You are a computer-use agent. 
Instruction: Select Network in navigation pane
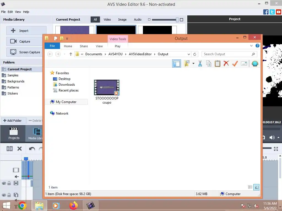62,113
